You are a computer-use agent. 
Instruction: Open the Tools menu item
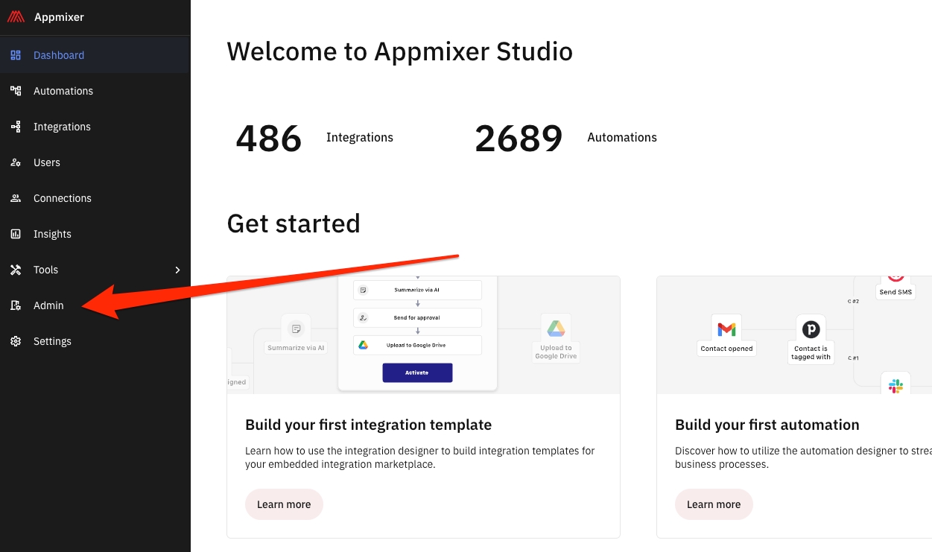[x=45, y=270]
